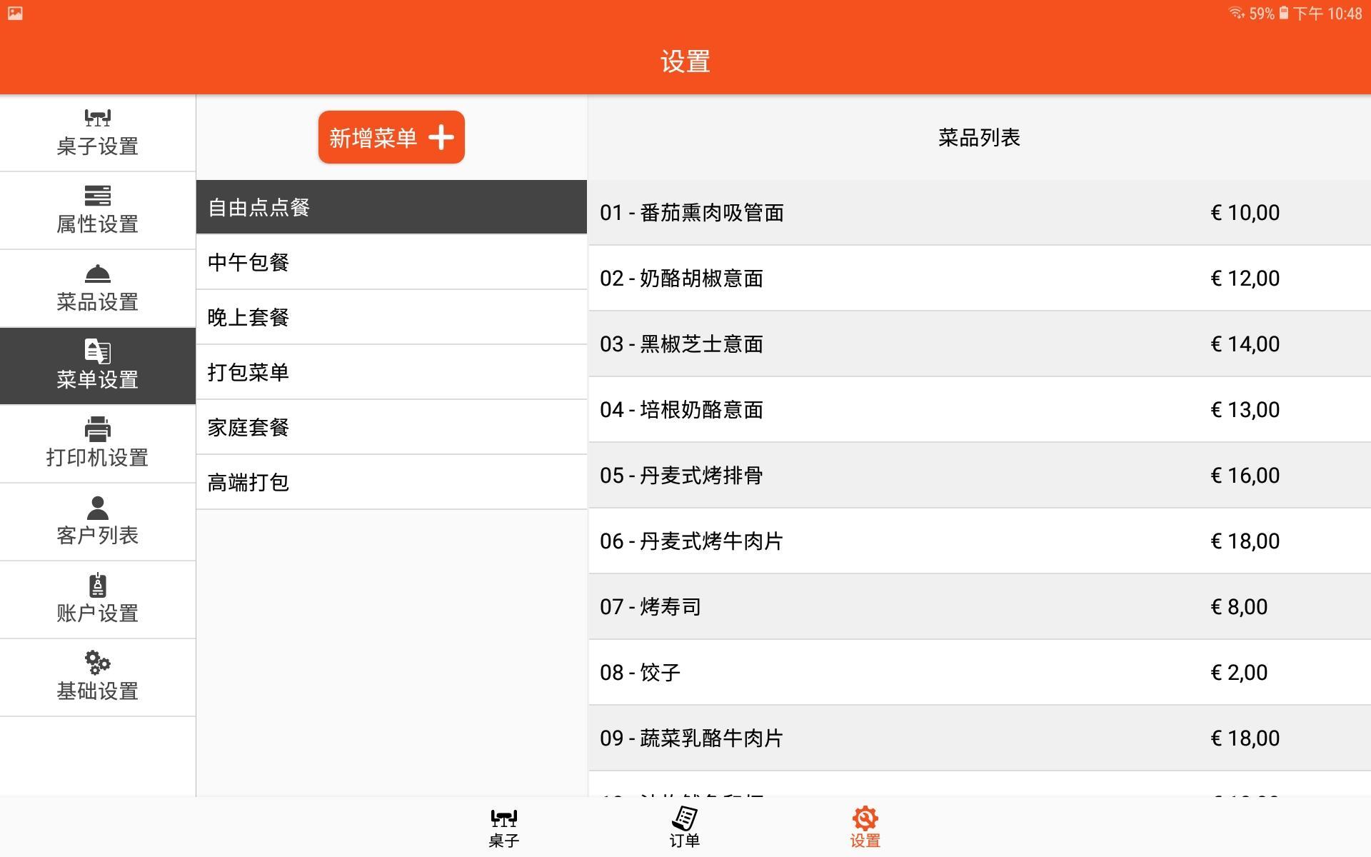Screen dimensions: 1371x857
Task: Select 中午包餐 menu
Action: coord(391,262)
